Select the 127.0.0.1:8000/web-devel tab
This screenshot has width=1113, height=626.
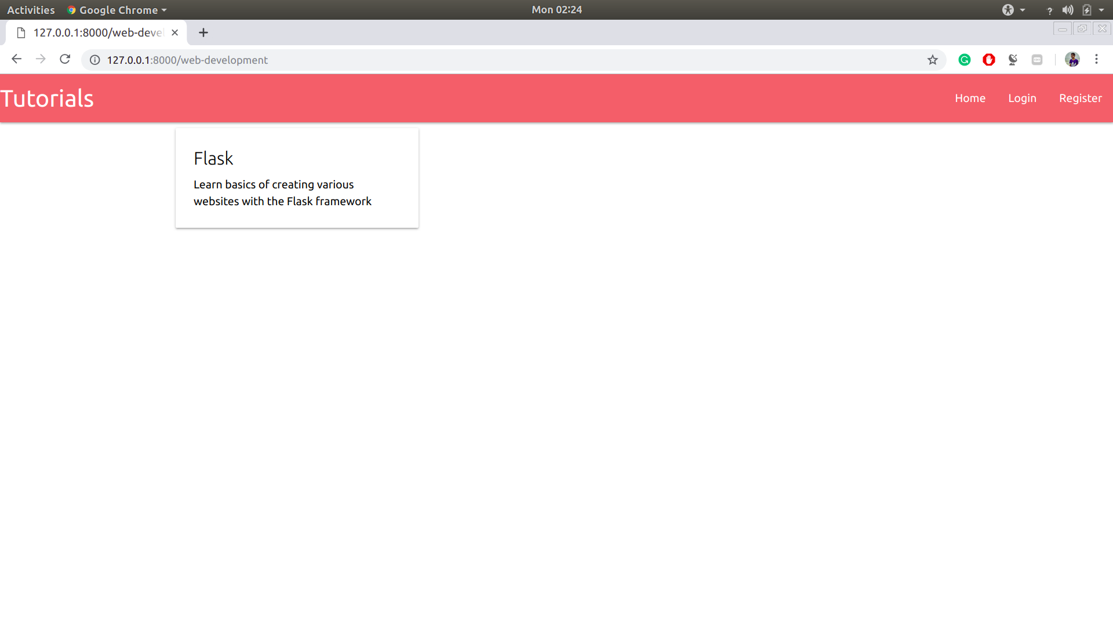pyautogui.click(x=97, y=32)
